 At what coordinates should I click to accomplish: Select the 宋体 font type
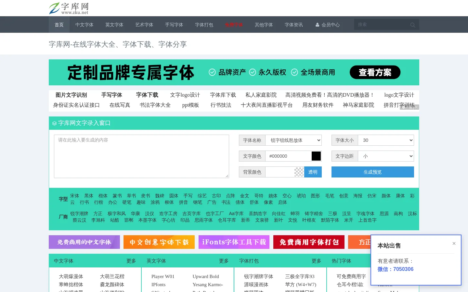click(x=75, y=196)
